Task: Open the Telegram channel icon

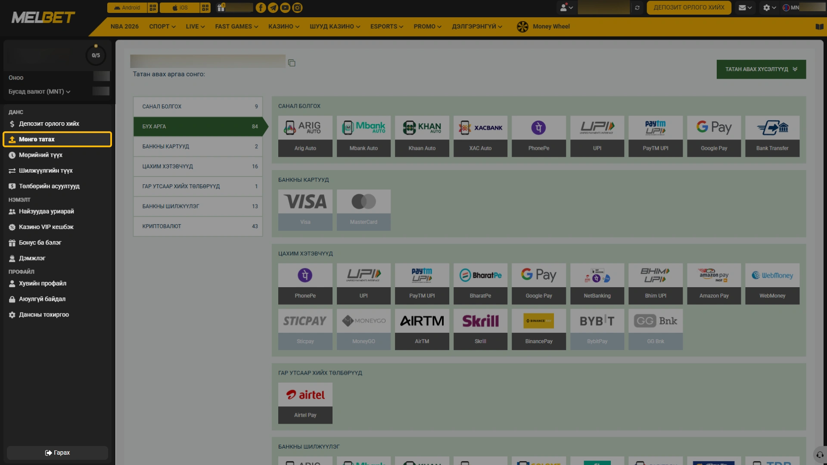Action: coord(273,8)
